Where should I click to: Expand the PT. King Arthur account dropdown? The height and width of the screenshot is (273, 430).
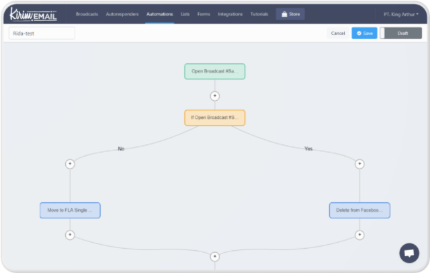point(400,14)
